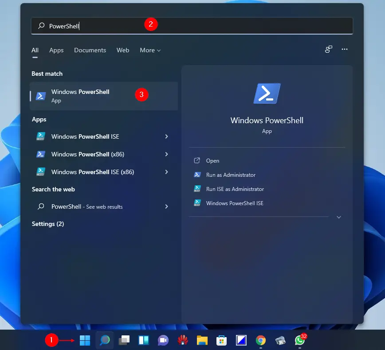Screen dimensions: 385x350
Task: Switch to the Apps search tab
Action: pos(56,50)
